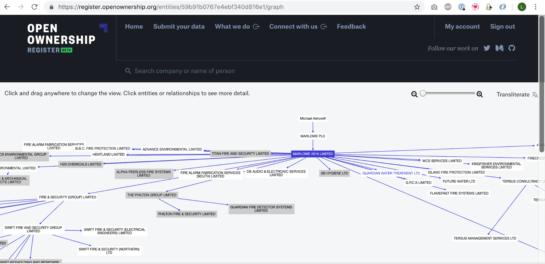Screen dimensions: 545x264
Task: Select SWIFT FIRE & SECURITY (ELECTRICAL ENGINEERS) node
Action: tap(115, 231)
